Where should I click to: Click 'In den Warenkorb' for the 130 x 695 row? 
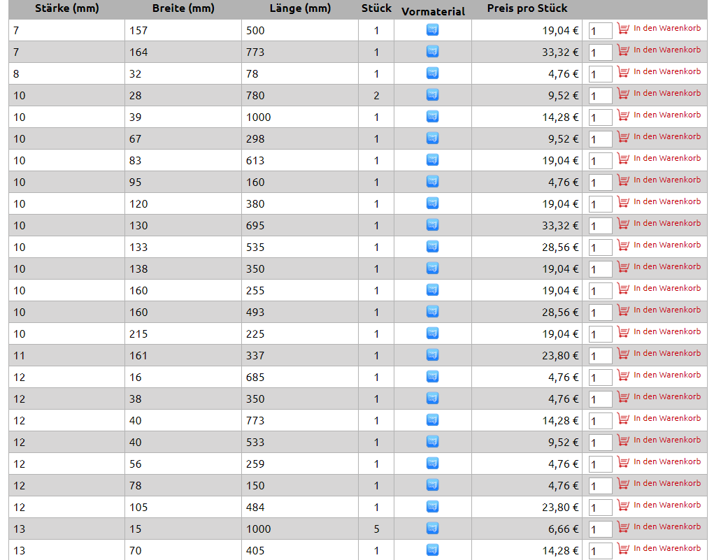[667, 223]
